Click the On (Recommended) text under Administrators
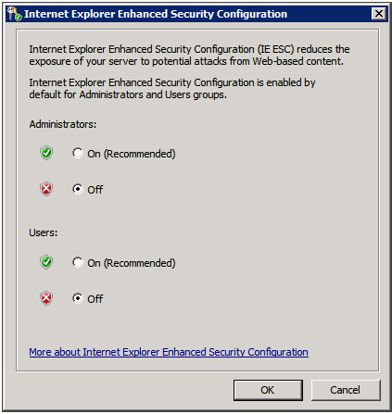Viewport: 392px width, 414px height. click(132, 154)
